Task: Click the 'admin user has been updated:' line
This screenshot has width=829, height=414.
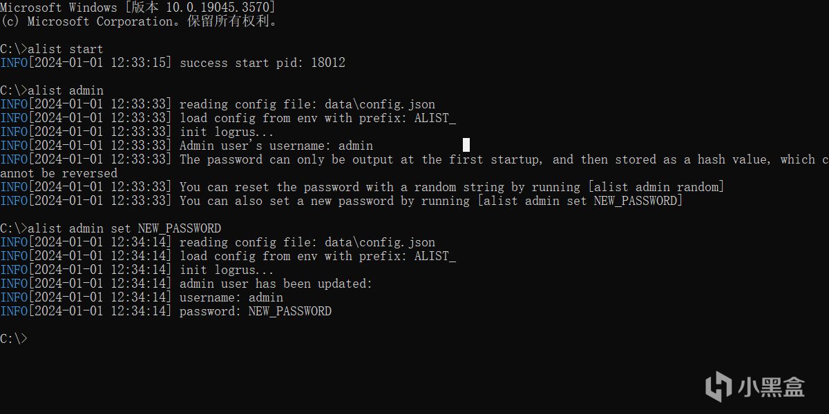Action: pyautogui.click(x=276, y=284)
